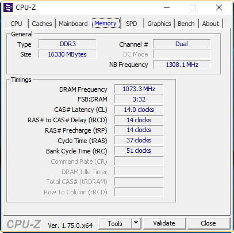Click the NB Frequency label

click(x=129, y=65)
